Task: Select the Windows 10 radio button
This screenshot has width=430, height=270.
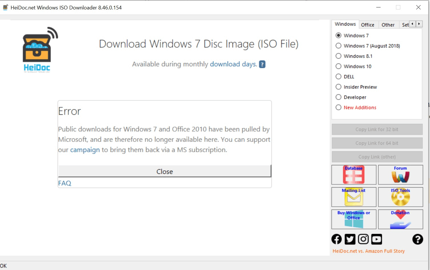Action: (338, 66)
